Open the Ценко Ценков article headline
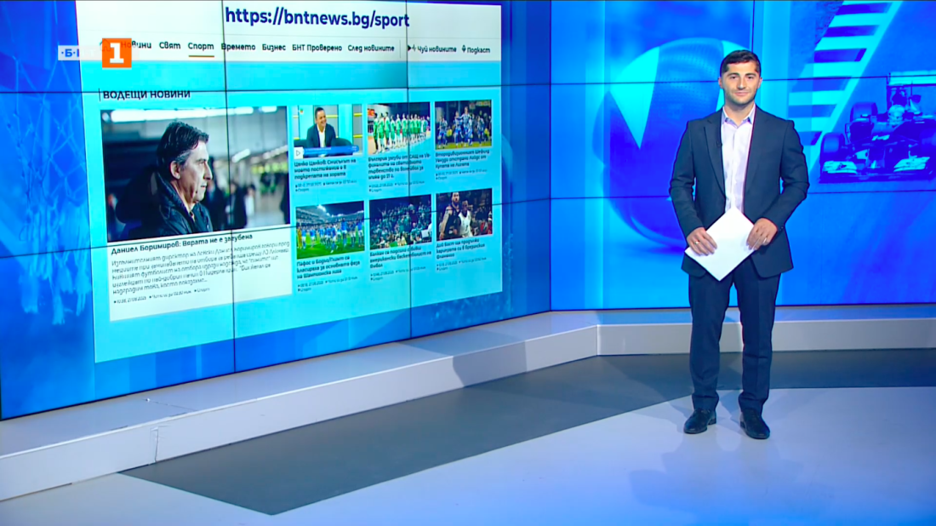The image size is (936, 526). point(326,168)
